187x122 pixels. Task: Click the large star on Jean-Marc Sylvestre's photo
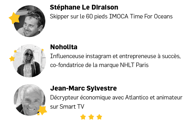(42, 110)
